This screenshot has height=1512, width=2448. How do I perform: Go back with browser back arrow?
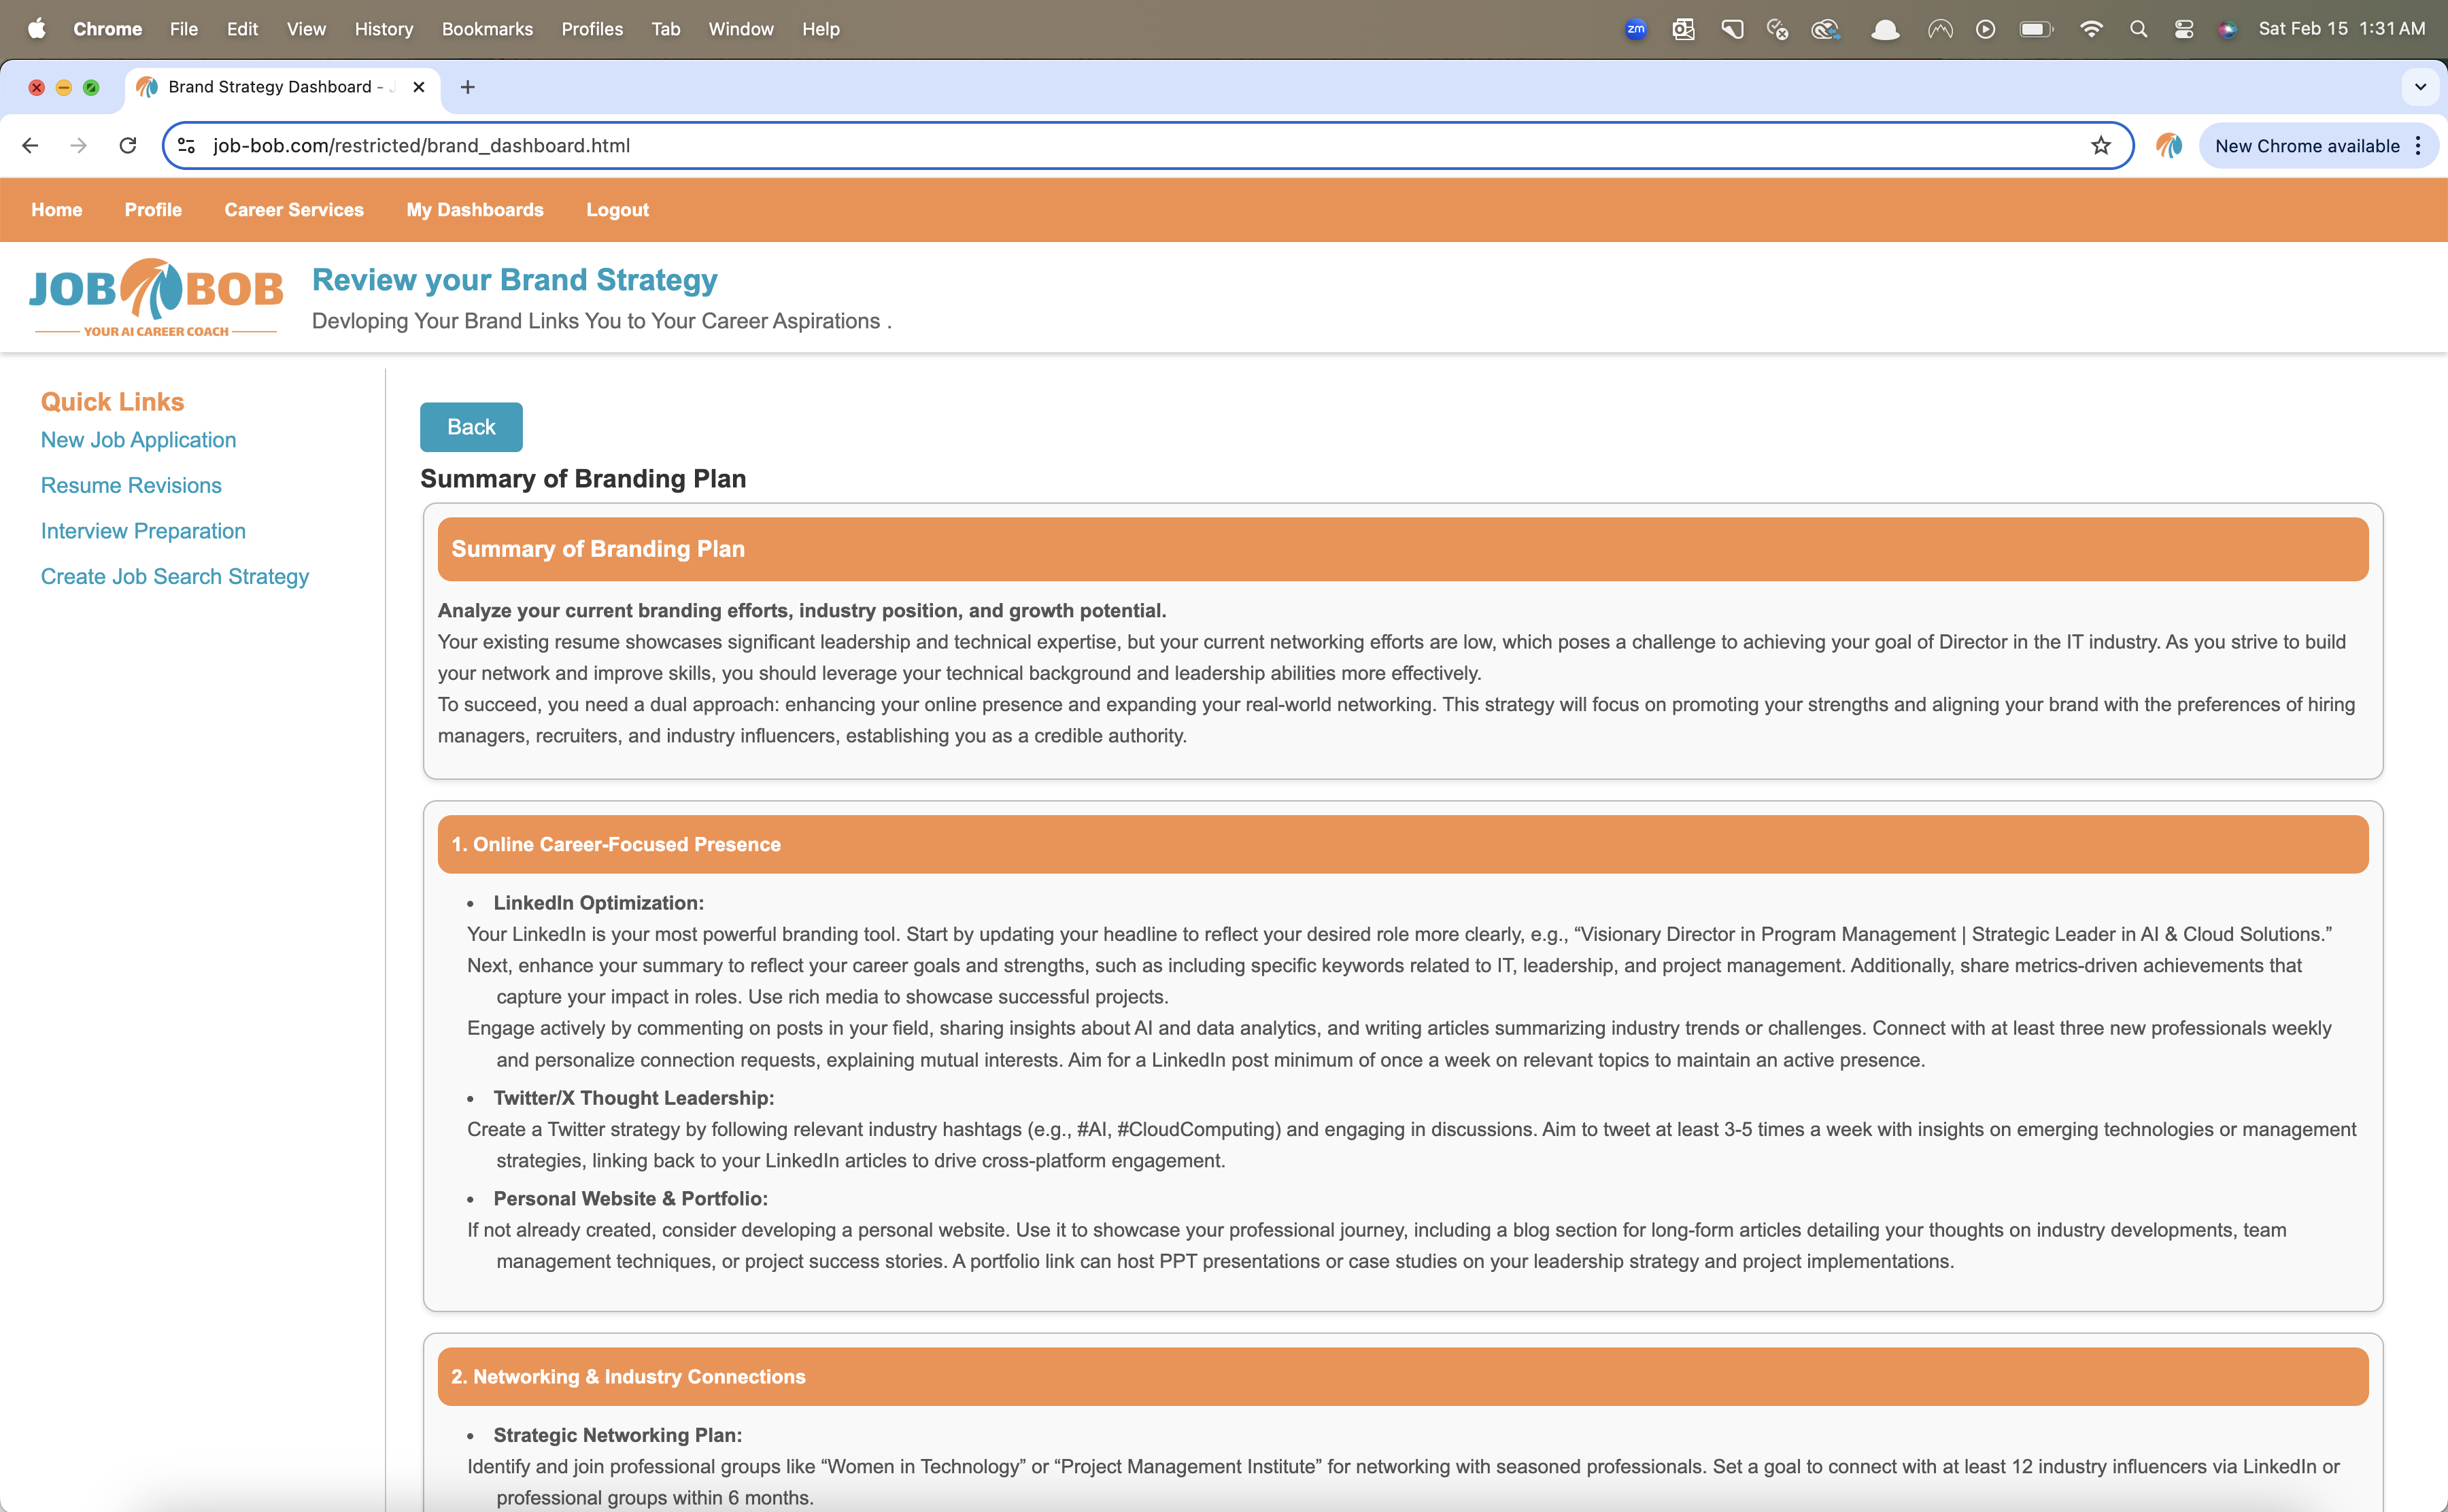[30, 145]
